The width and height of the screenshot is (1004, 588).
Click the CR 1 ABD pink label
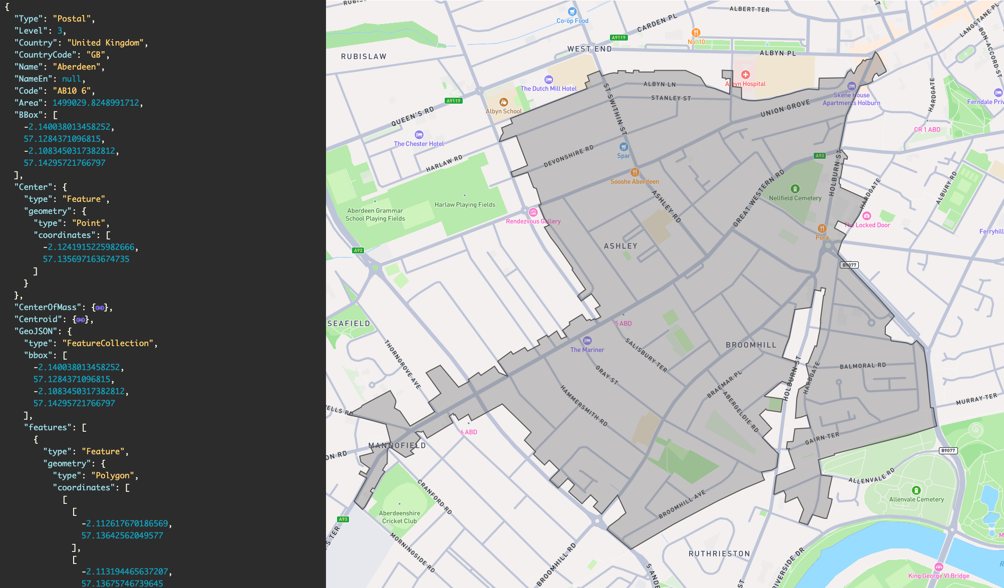[x=927, y=130]
